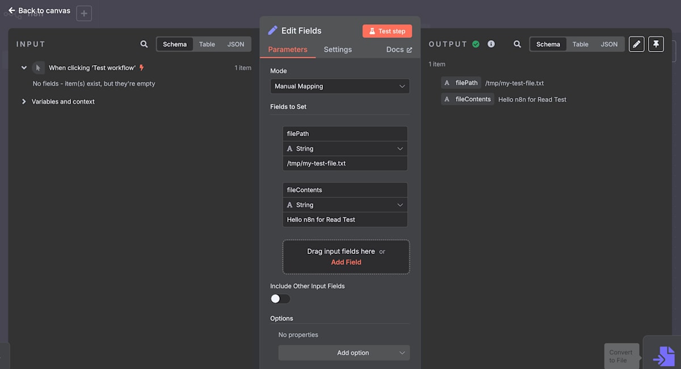Expand Variables and context section

pos(24,101)
